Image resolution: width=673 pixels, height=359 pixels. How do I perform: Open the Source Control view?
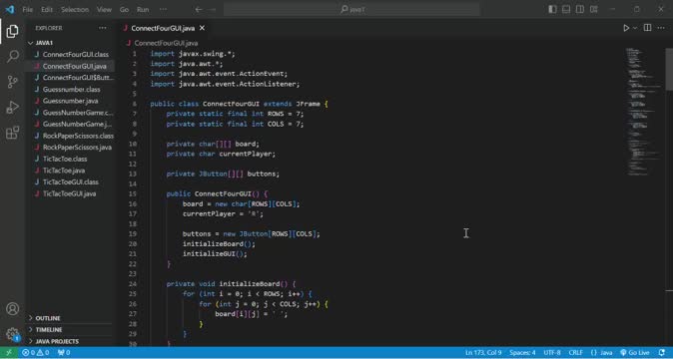pyautogui.click(x=12, y=82)
